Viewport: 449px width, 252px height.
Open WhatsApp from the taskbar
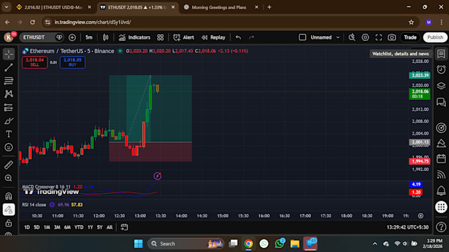click(279, 243)
